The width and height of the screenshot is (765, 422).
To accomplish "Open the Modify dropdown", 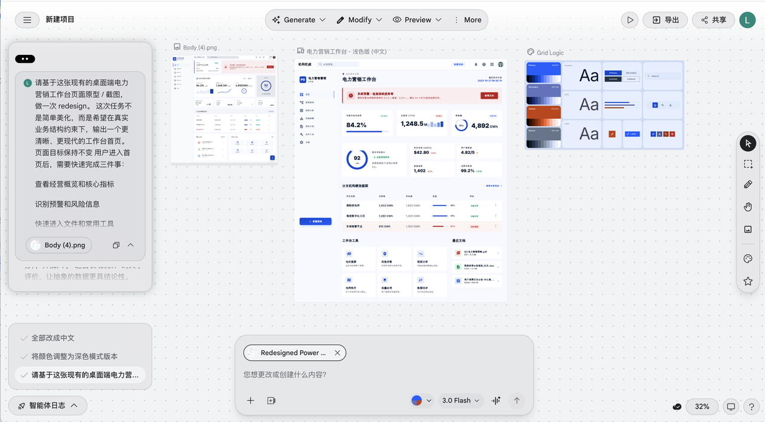I will (x=359, y=20).
